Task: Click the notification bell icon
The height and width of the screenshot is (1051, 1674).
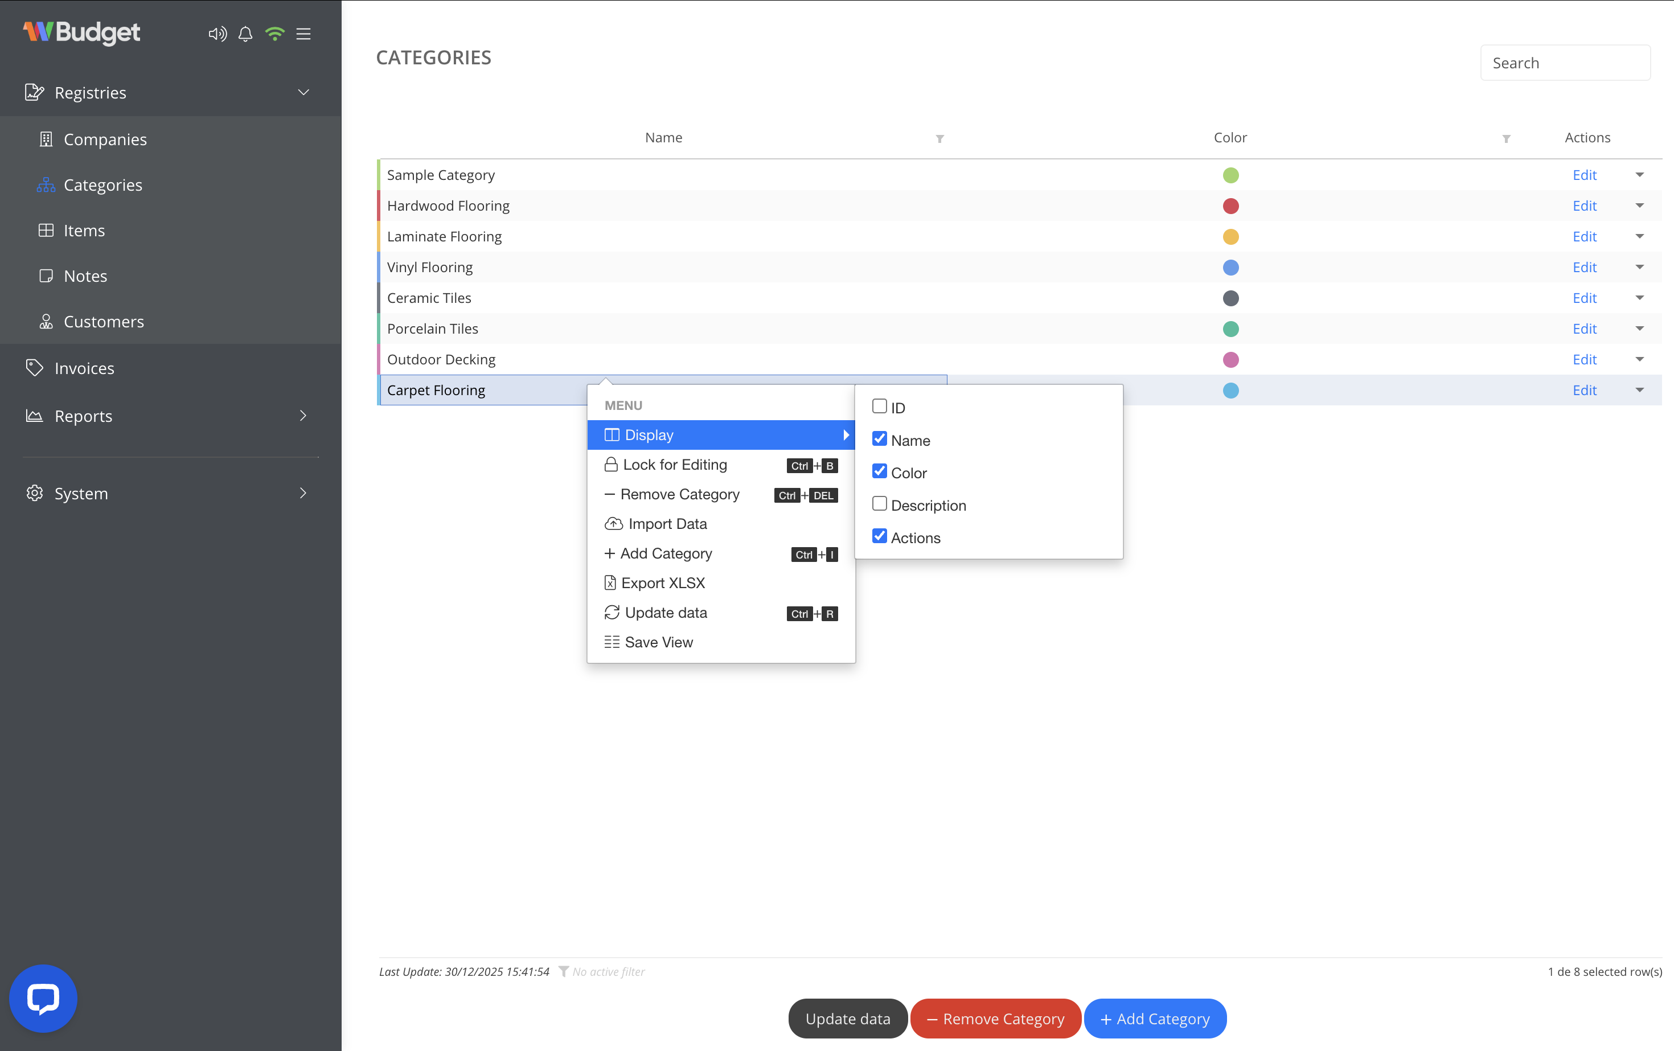Action: (x=245, y=34)
